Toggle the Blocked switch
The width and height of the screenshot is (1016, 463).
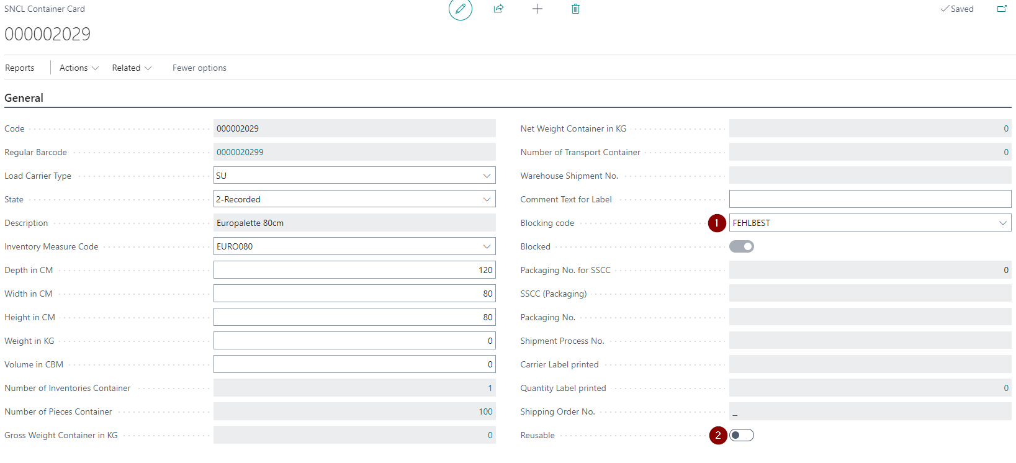(742, 246)
